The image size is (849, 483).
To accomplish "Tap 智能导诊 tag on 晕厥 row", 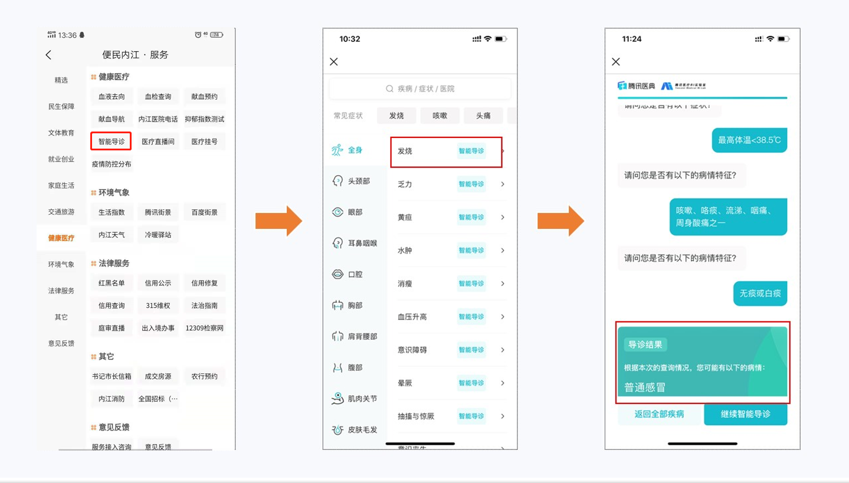I will [471, 383].
